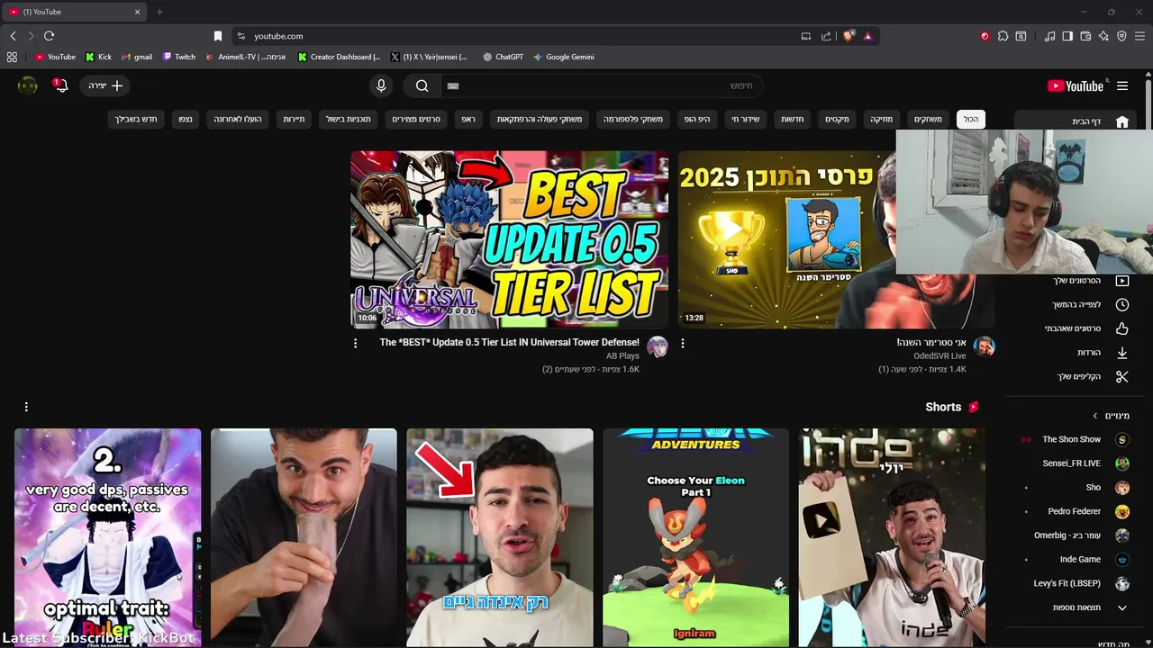Click the YouTube logo
Viewport: 1153px width, 648px height.
pyautogui.click(x=1076, y=85)
